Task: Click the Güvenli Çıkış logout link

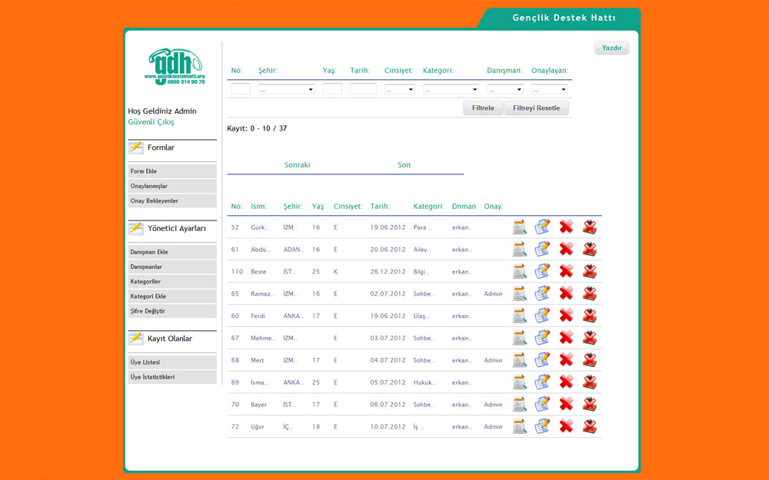Action: click(151, 122)
